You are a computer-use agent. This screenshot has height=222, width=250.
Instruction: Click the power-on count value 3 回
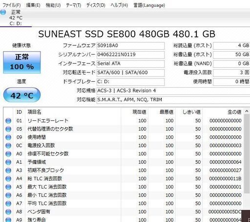click(231, 73)
